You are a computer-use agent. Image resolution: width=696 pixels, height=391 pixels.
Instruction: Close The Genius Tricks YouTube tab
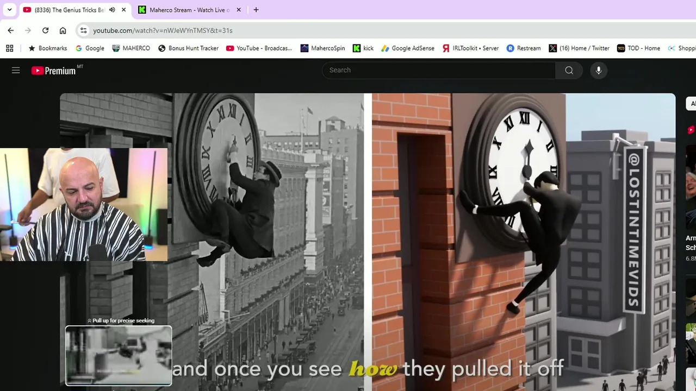click(x=123, y=10)
